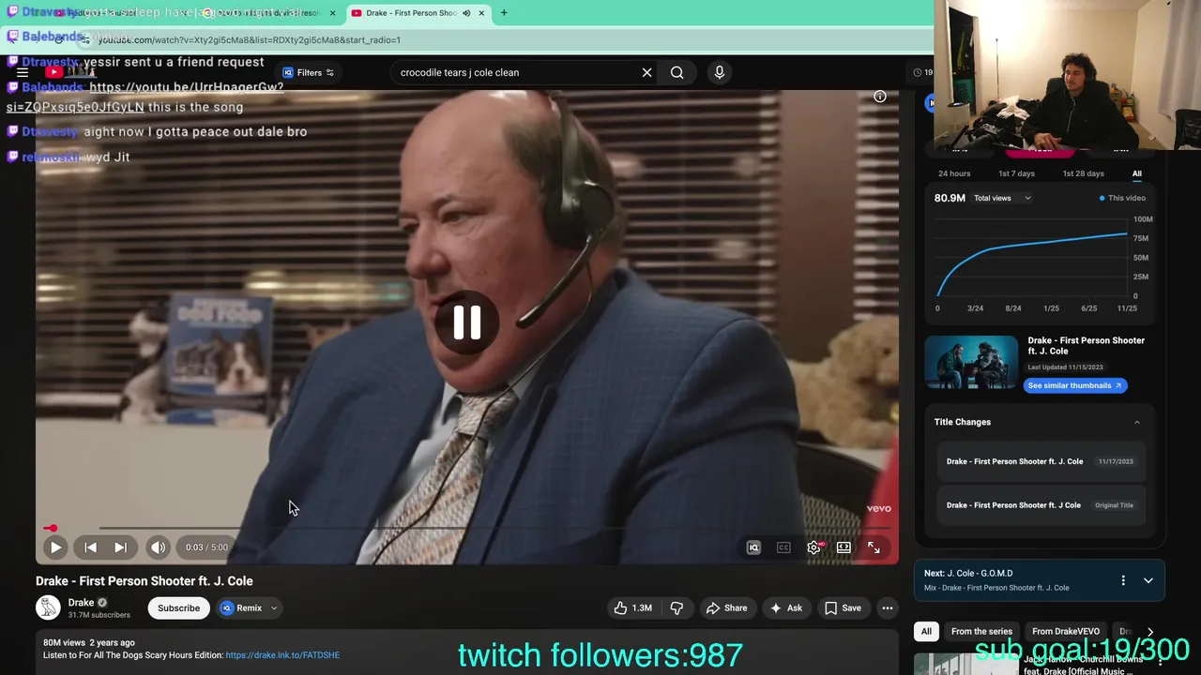Screen dimensions: 1201x675
Task: Toggle closed captions on the video
Action: [x=783, y=547]
